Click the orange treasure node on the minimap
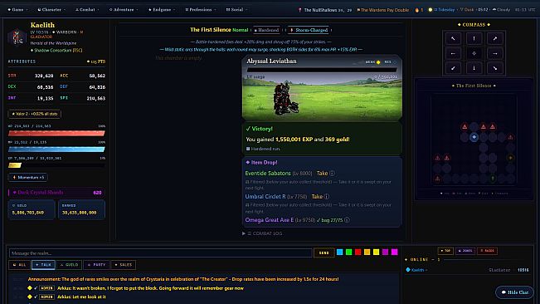 coord(510,158)
